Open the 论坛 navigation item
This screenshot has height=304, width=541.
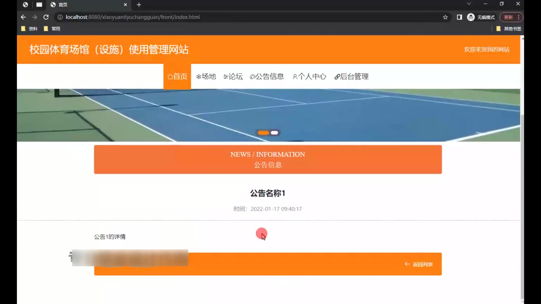point(233,77)
